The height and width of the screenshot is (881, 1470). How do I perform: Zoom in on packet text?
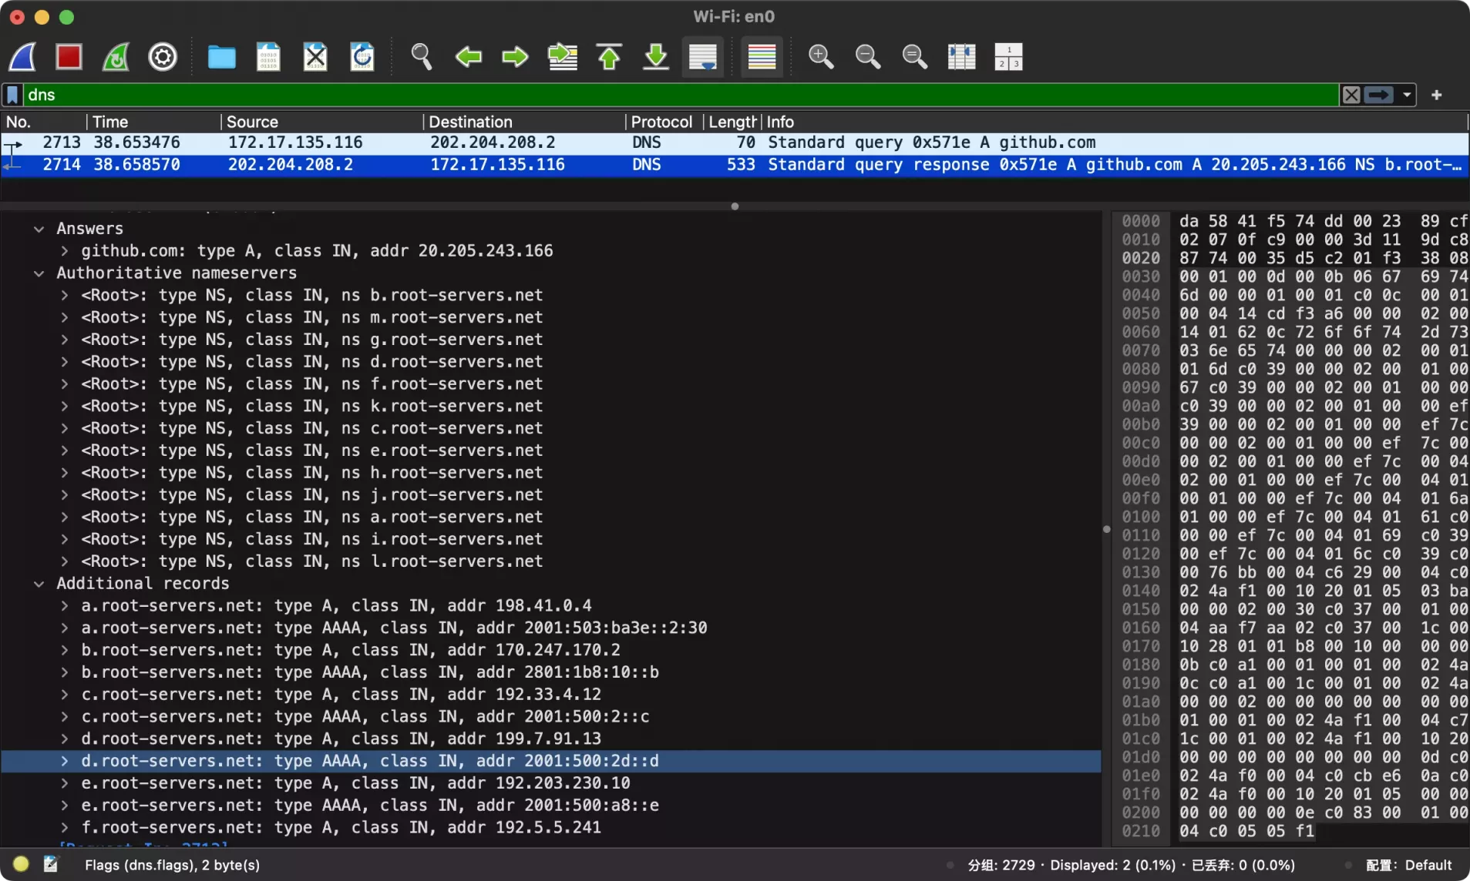coord(821,57)
